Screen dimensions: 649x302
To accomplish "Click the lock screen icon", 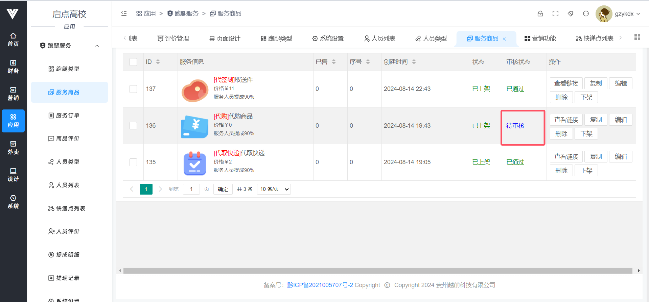I will (x=540, y=14).
